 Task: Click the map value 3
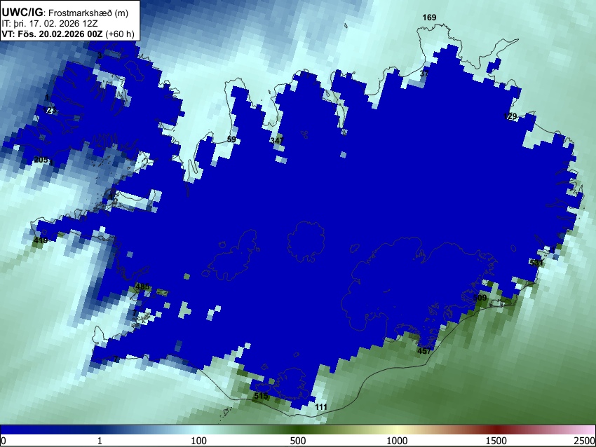click(x=100, y=56)
